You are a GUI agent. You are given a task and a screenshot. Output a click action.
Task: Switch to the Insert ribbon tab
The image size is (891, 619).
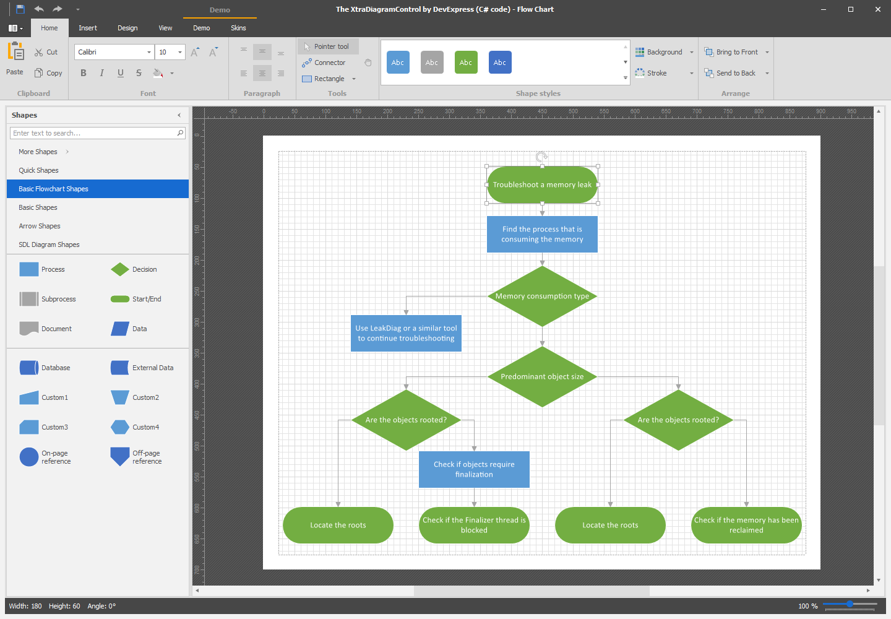click(88, 28)
